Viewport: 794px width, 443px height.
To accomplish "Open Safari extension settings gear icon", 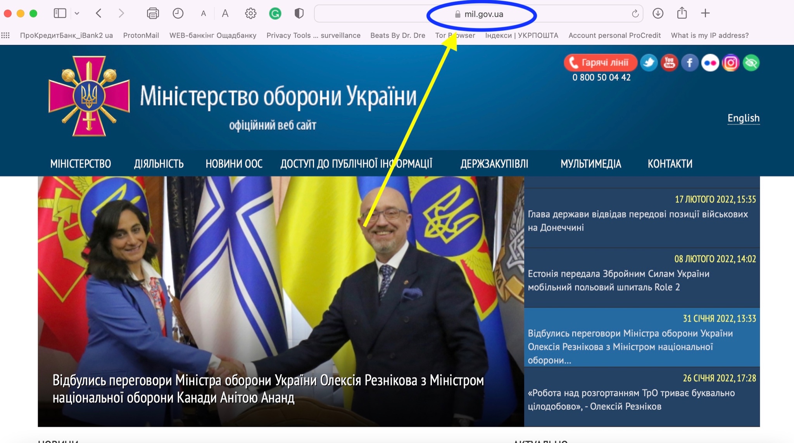I will pos(250,14).
